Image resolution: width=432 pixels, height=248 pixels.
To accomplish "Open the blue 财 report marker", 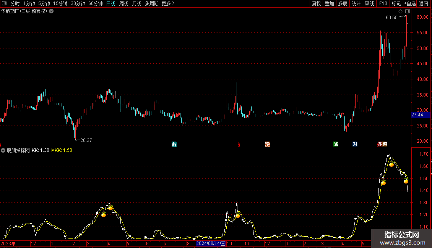I will [355, 144].
